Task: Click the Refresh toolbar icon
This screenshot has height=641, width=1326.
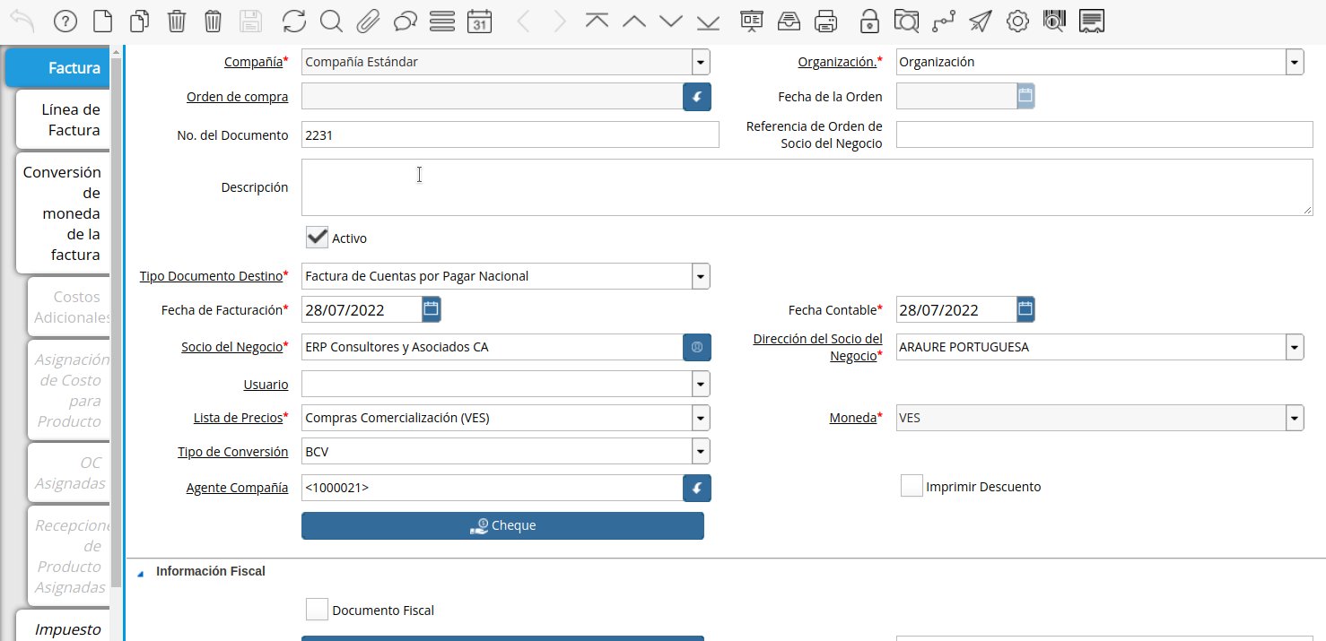Action: point(293,22)
